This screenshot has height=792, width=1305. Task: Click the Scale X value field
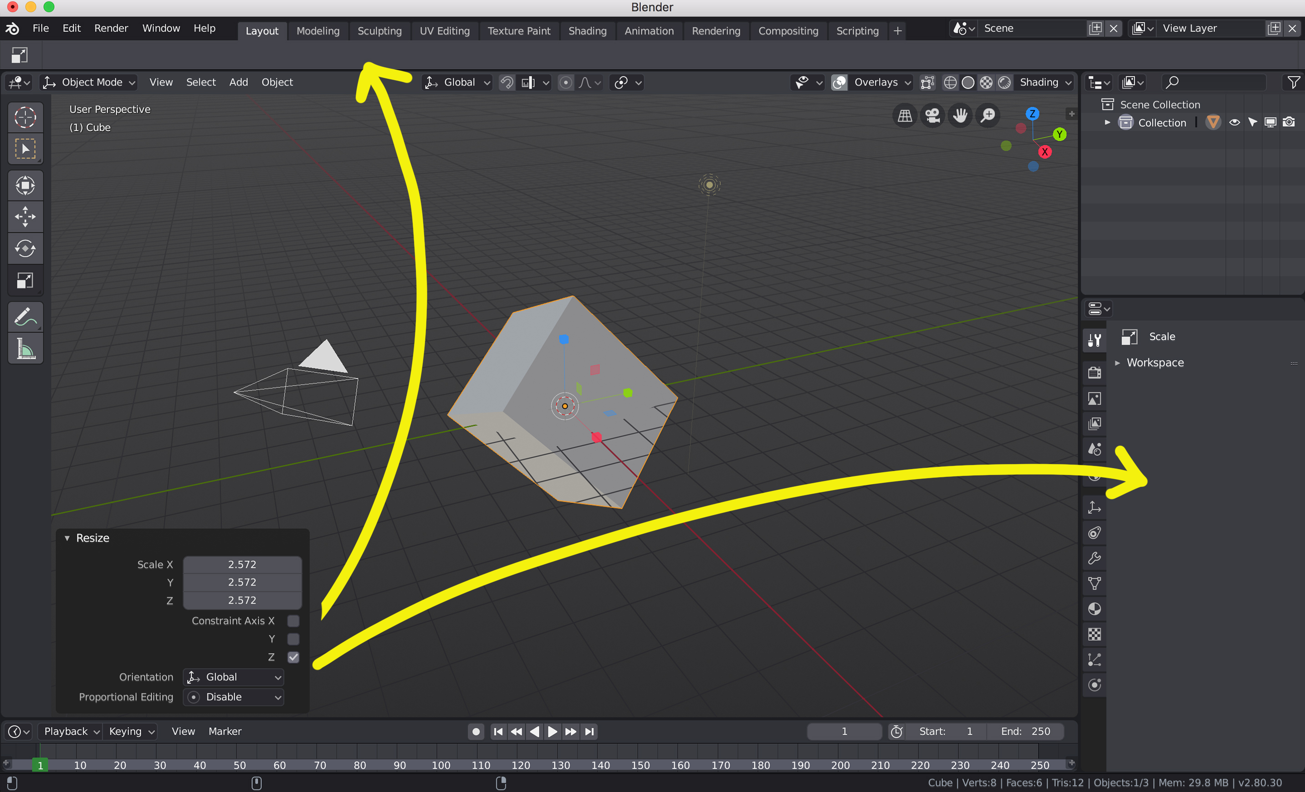point(242,564)
